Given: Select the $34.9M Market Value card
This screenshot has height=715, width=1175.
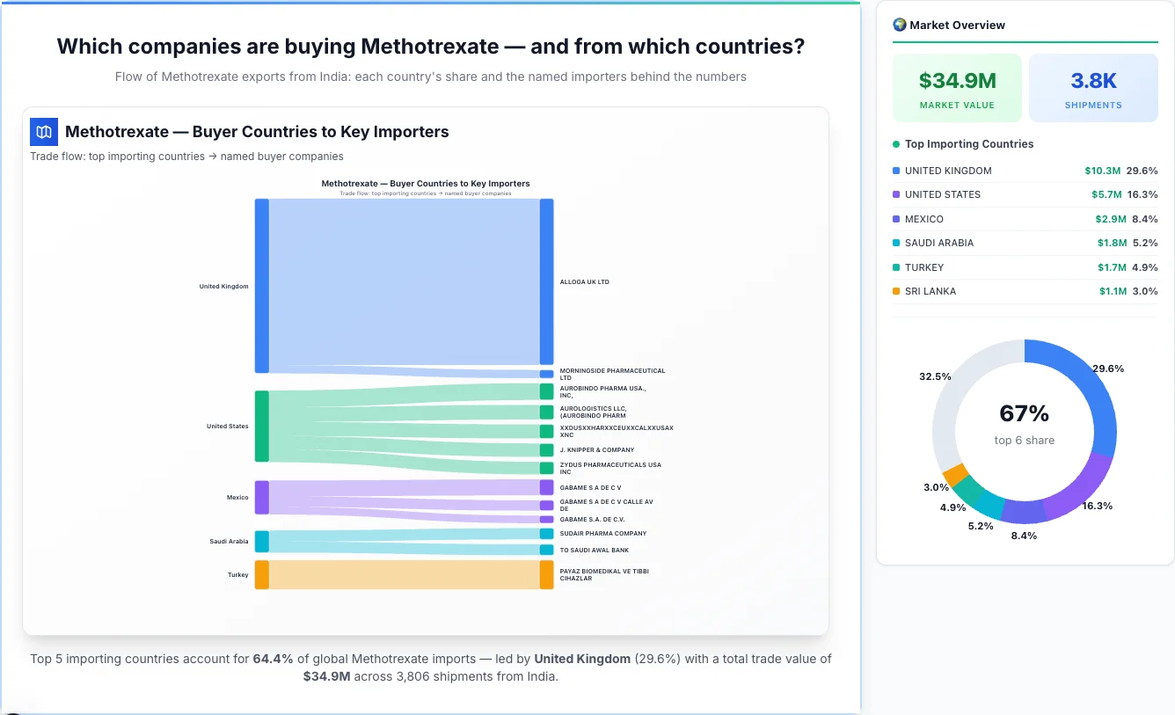Looking at the screenshot, I should [957, 86].
